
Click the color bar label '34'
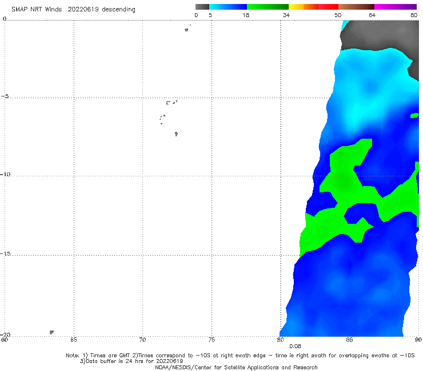pyautogui.click(x=286, y=15)
